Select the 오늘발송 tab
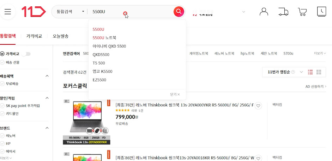Image resolution: width=332 pixels, height=161 pixels. coord(61,36)
